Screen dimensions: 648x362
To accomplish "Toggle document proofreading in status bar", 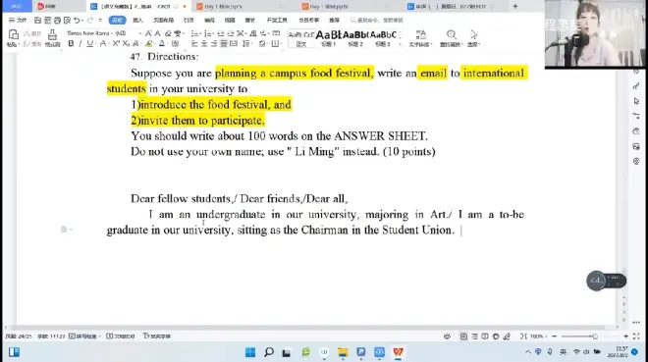I will pos(120,336).
